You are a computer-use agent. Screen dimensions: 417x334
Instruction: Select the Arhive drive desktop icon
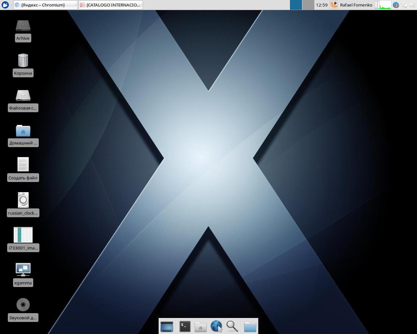pos(23,26)
